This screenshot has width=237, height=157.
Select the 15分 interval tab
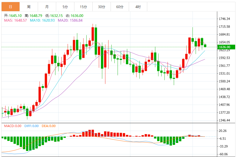point(83,7)
